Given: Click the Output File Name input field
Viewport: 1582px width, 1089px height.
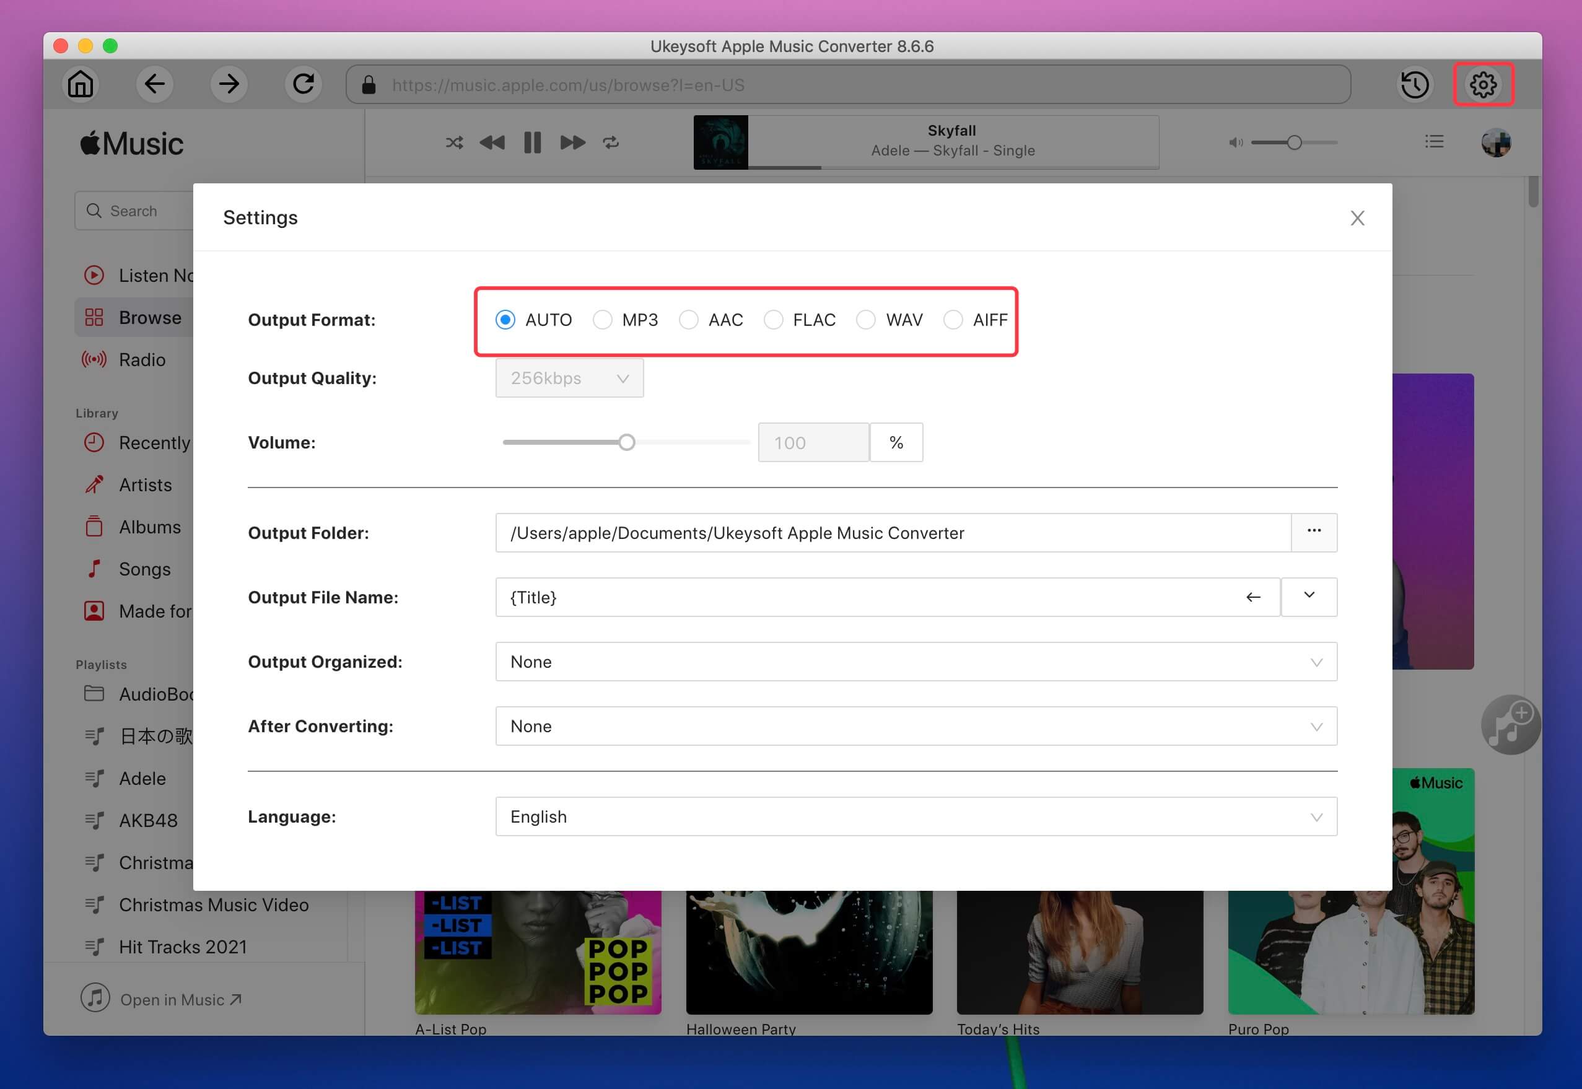Looking at the screenshot, I should tap(885, 596).
